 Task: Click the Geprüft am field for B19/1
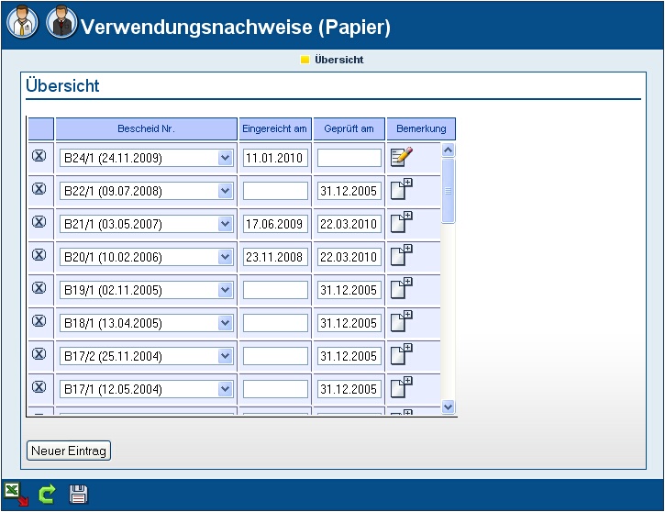[x=349, y=291]
